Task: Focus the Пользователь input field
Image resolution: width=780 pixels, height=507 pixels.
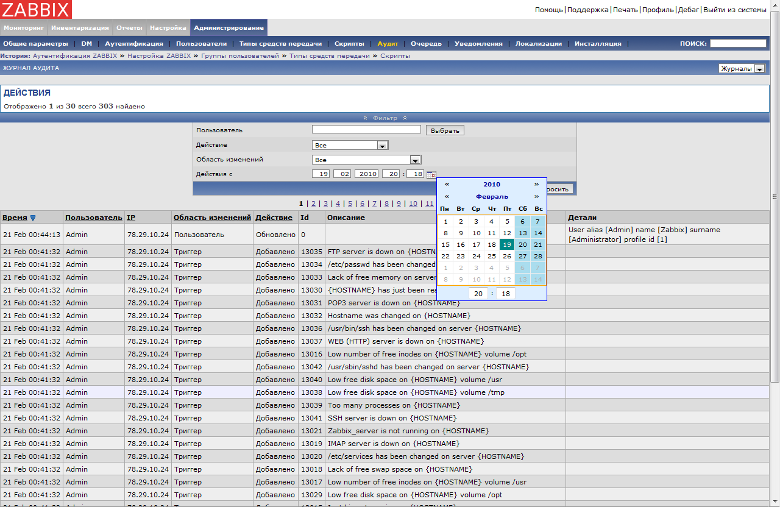Action: click(366, 130)
